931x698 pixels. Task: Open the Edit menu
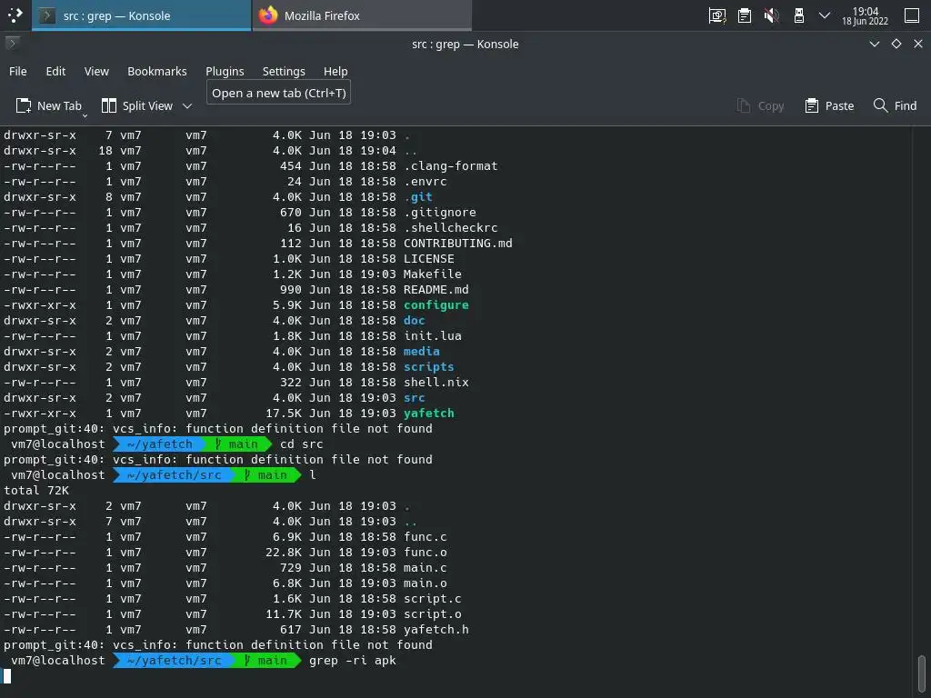(x=55, y=71)
